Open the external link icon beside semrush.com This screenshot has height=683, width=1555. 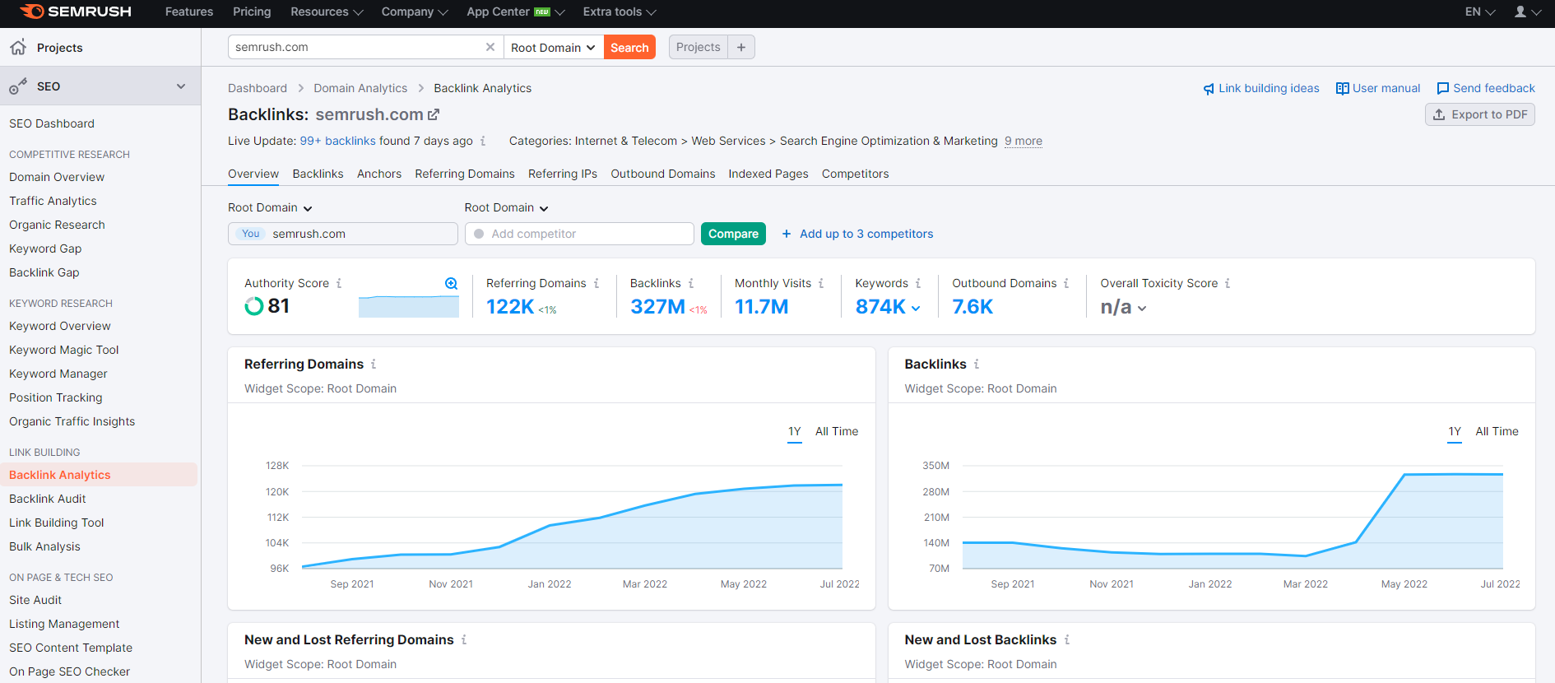434,114
